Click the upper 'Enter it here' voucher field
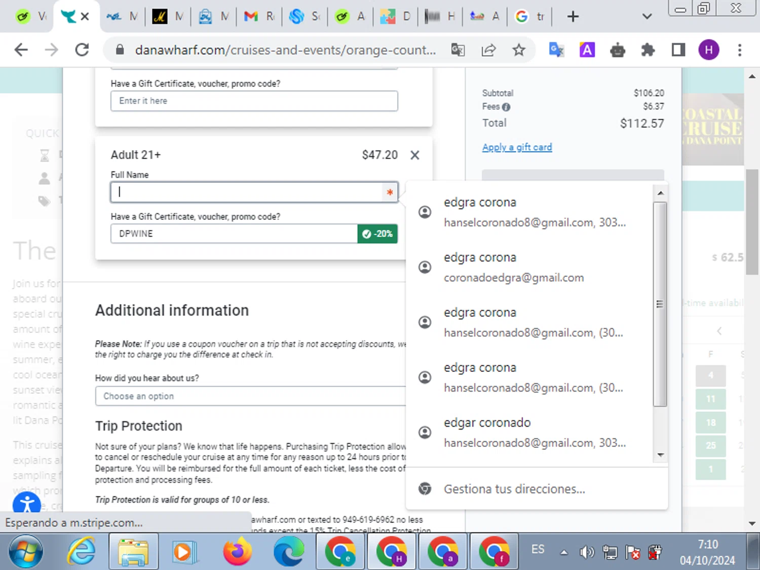 254,101
